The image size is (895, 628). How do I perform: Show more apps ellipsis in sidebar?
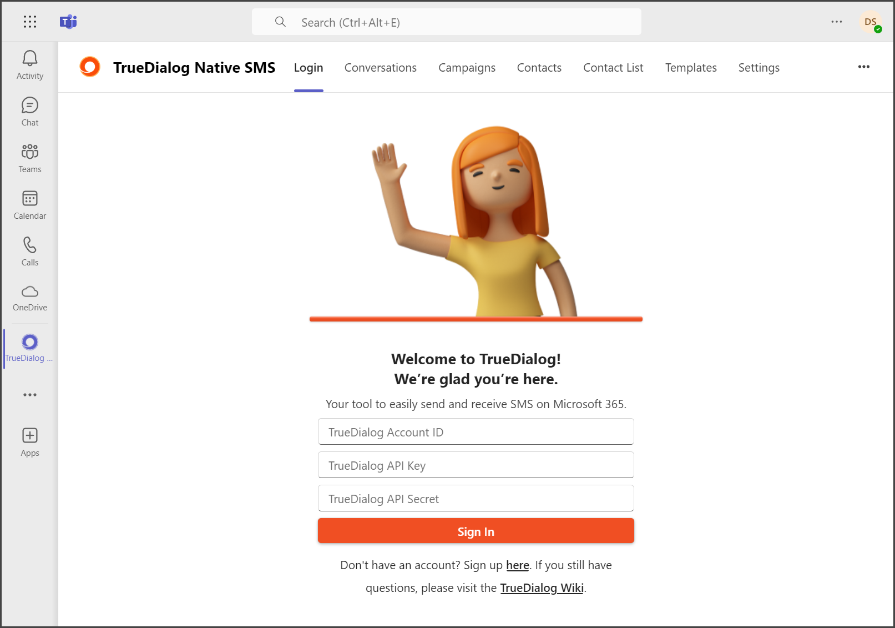pos(30,395)
